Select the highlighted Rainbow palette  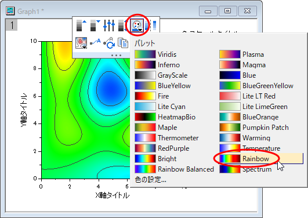point(261,158)
